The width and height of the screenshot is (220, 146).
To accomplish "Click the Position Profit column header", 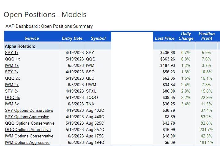I will (x=207, y=36).
